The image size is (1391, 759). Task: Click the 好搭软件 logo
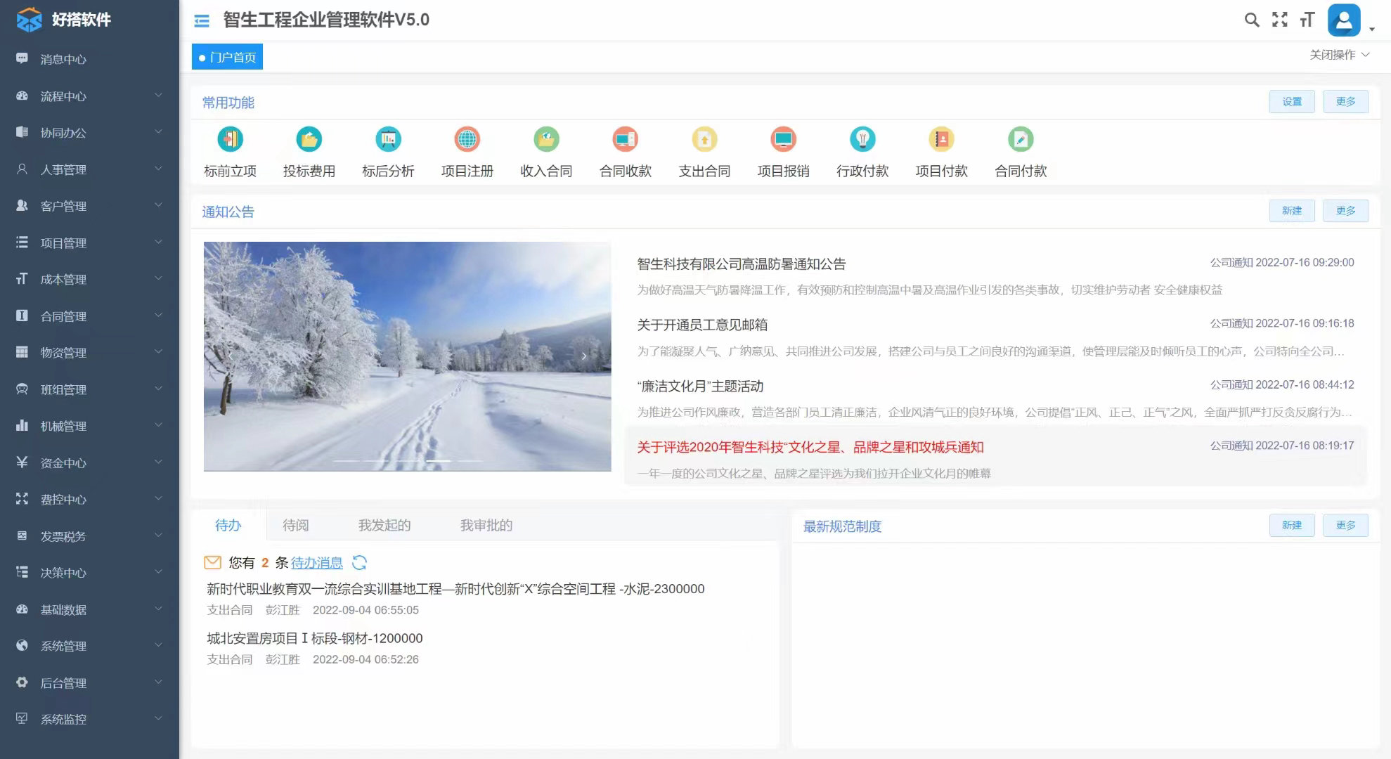coord(64,20)
